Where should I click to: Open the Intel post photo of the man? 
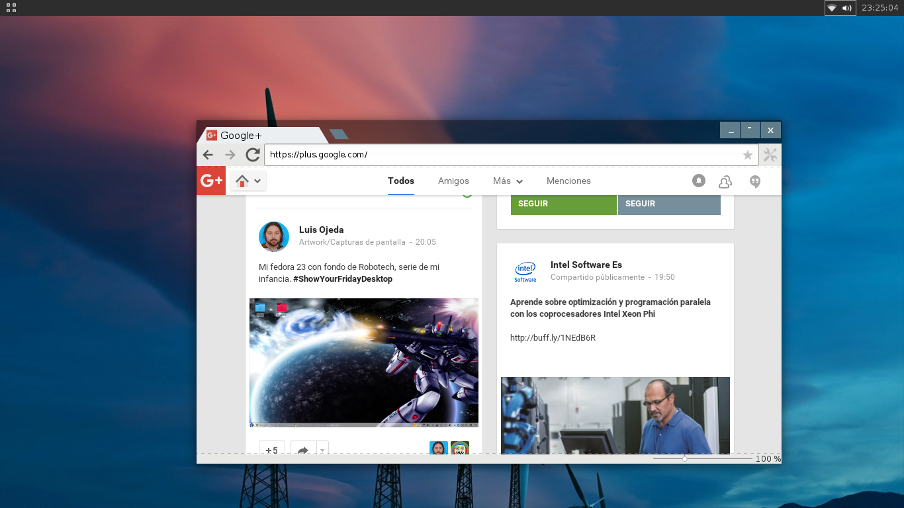tap(615, 415)
